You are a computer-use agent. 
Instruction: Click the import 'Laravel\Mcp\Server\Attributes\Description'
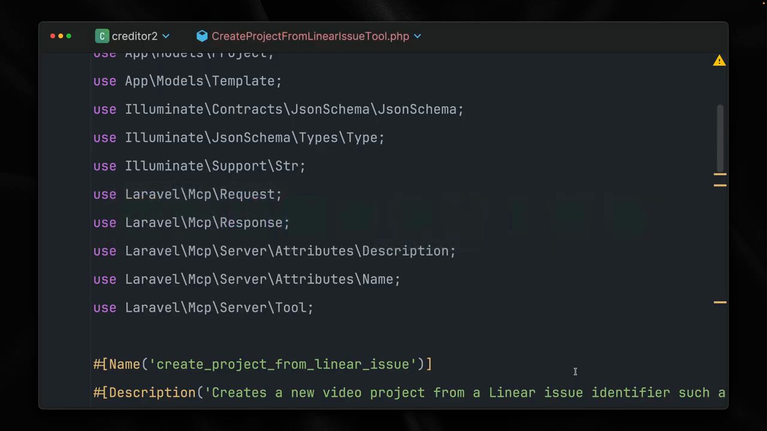click(287, 251)
